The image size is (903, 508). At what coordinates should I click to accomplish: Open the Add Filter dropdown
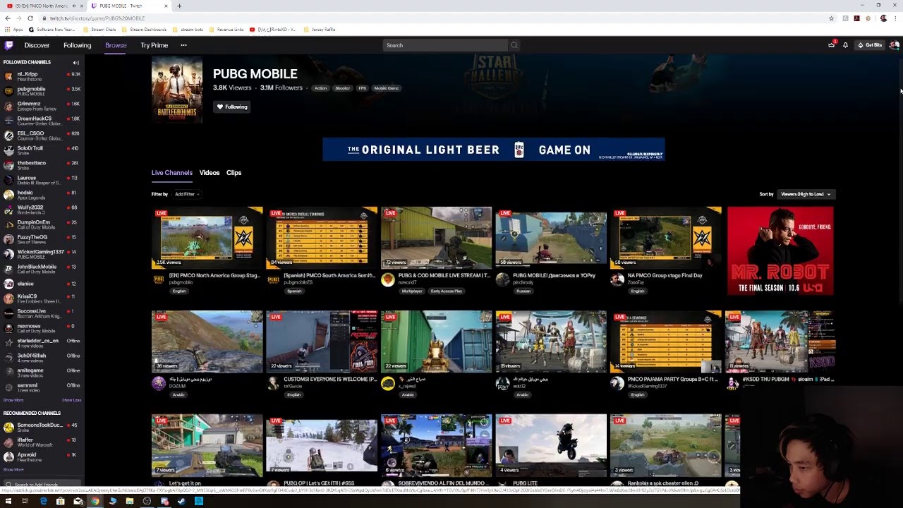tap(187, 194)
